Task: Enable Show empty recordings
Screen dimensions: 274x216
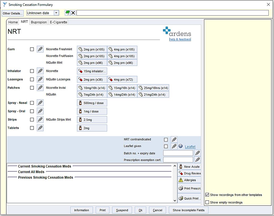Action: tap(207, 202)
